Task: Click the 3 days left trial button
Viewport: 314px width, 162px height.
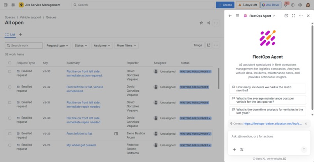Action: (x=248, y=5)
